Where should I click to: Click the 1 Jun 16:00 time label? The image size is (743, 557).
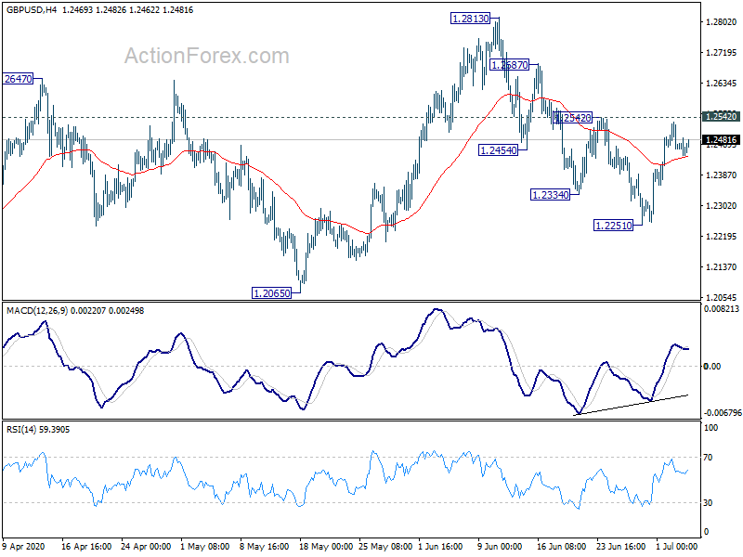(x=440, y=546)
